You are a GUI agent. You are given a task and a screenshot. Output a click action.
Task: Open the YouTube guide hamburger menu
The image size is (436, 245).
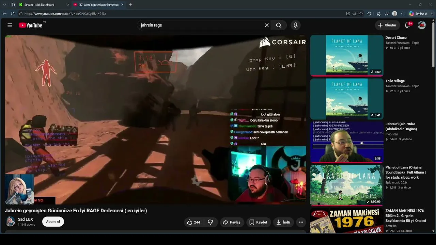pyautogui.click(x=10, y=25)
